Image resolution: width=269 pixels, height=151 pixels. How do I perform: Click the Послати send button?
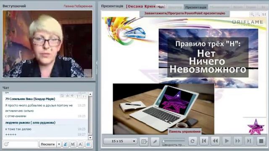click(48, 144)
